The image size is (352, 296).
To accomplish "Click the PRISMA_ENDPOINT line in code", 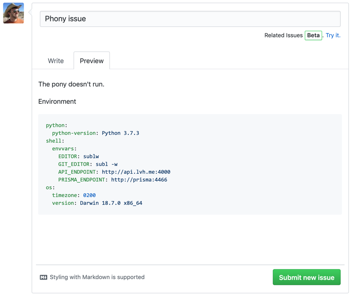I will pos(112,180).
